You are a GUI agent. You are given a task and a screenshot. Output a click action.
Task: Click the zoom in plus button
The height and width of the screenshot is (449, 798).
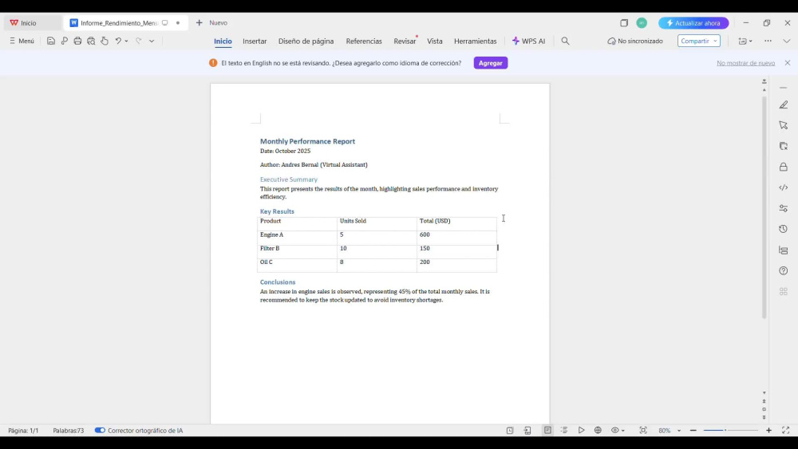pyautogui.click(x=768, y=430)
